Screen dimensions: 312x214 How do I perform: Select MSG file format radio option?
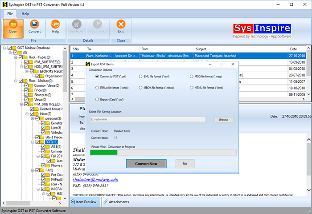[x=191, y=77]
